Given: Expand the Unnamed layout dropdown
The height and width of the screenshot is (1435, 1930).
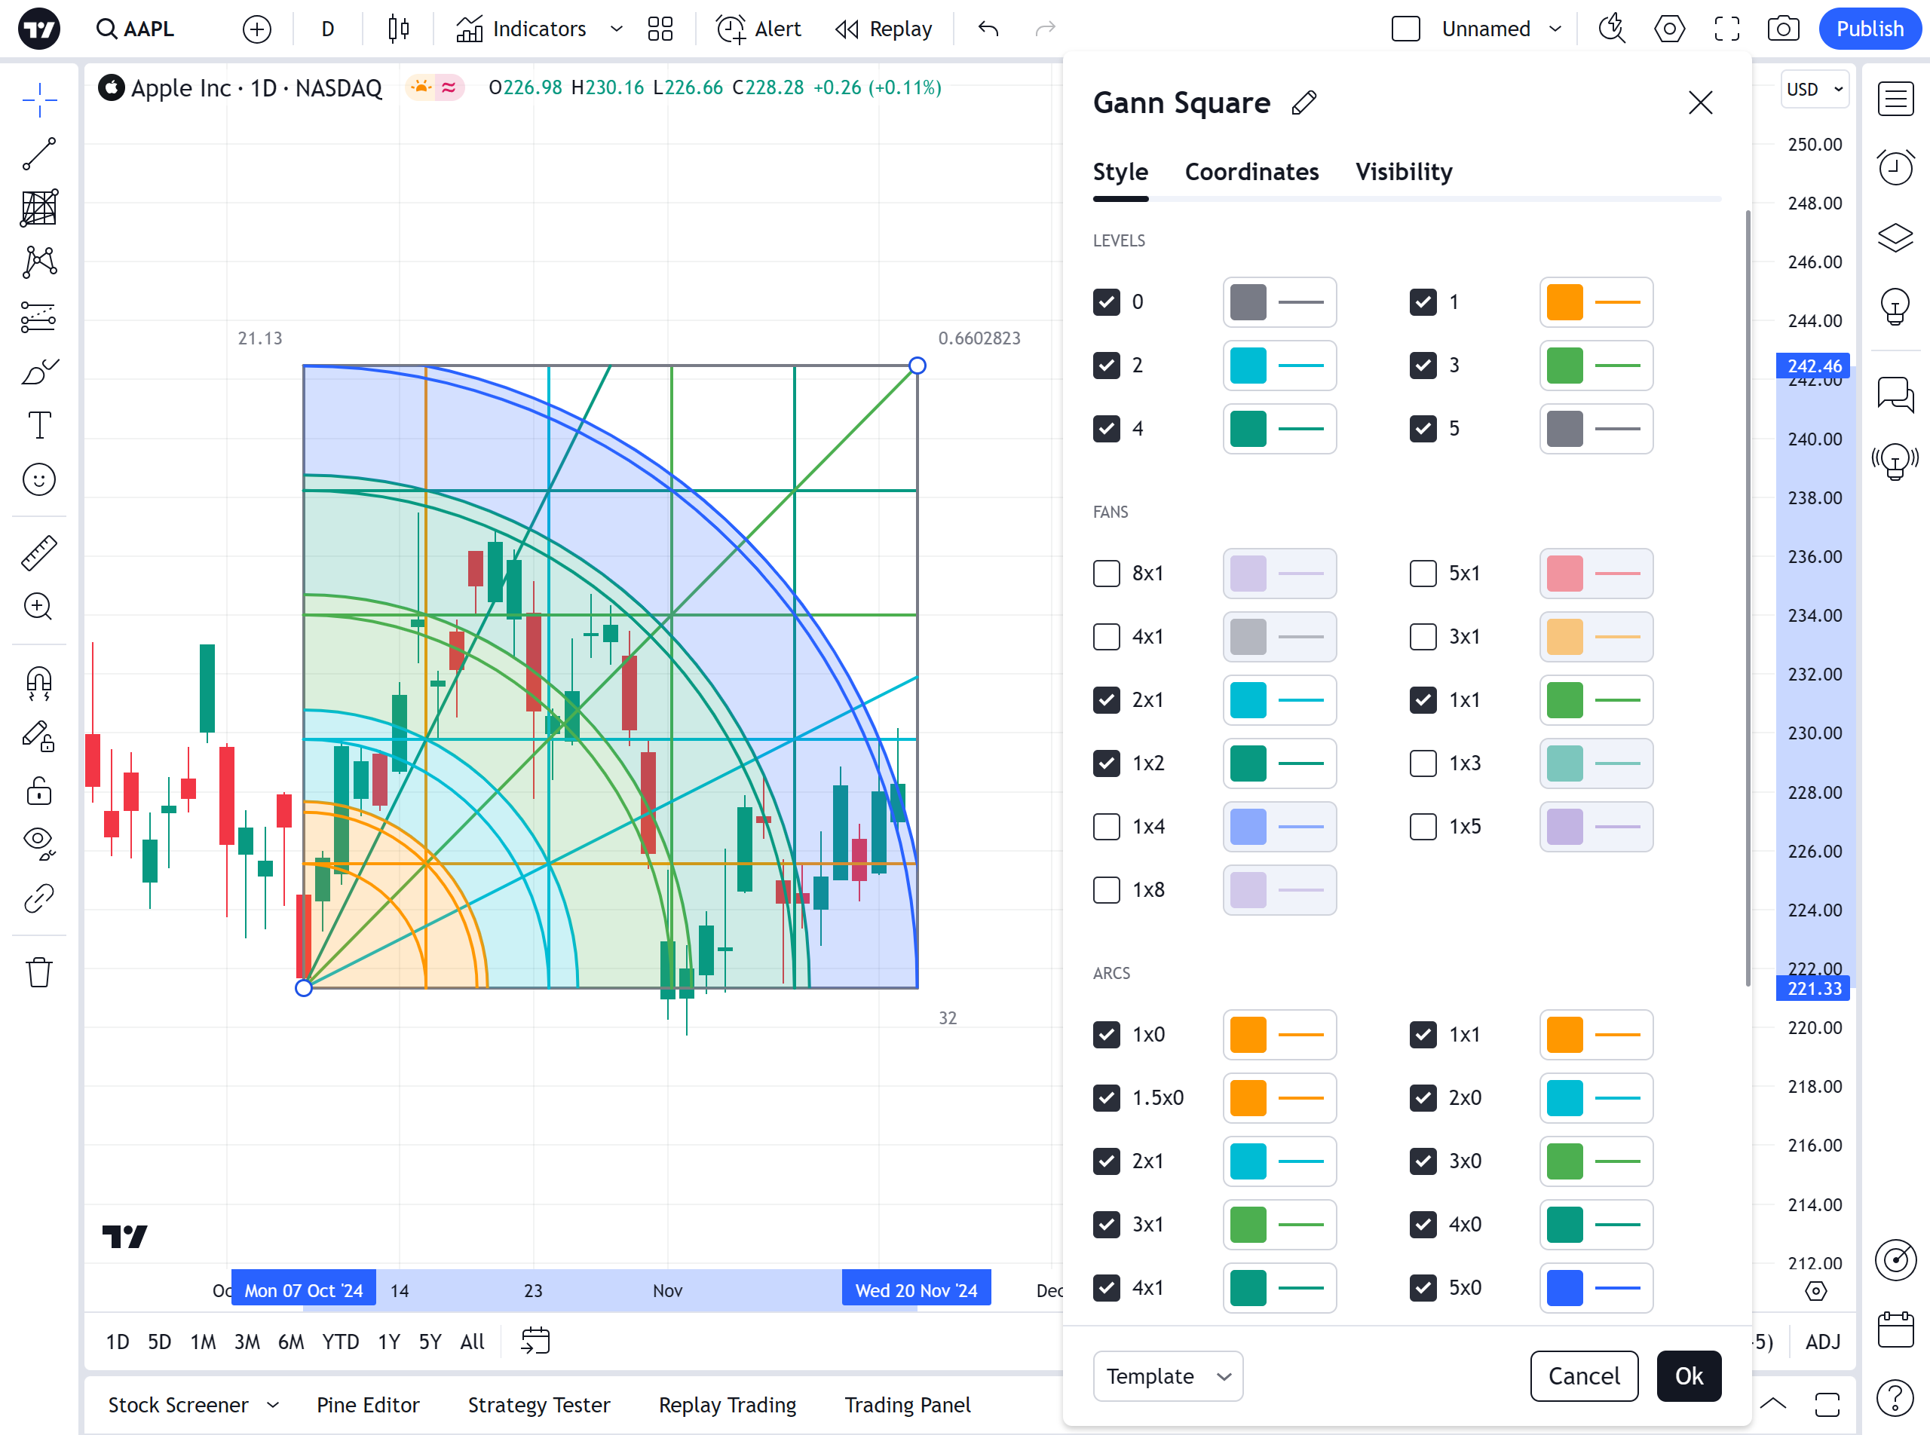Looking at the screenshot, I should 1555,29.
